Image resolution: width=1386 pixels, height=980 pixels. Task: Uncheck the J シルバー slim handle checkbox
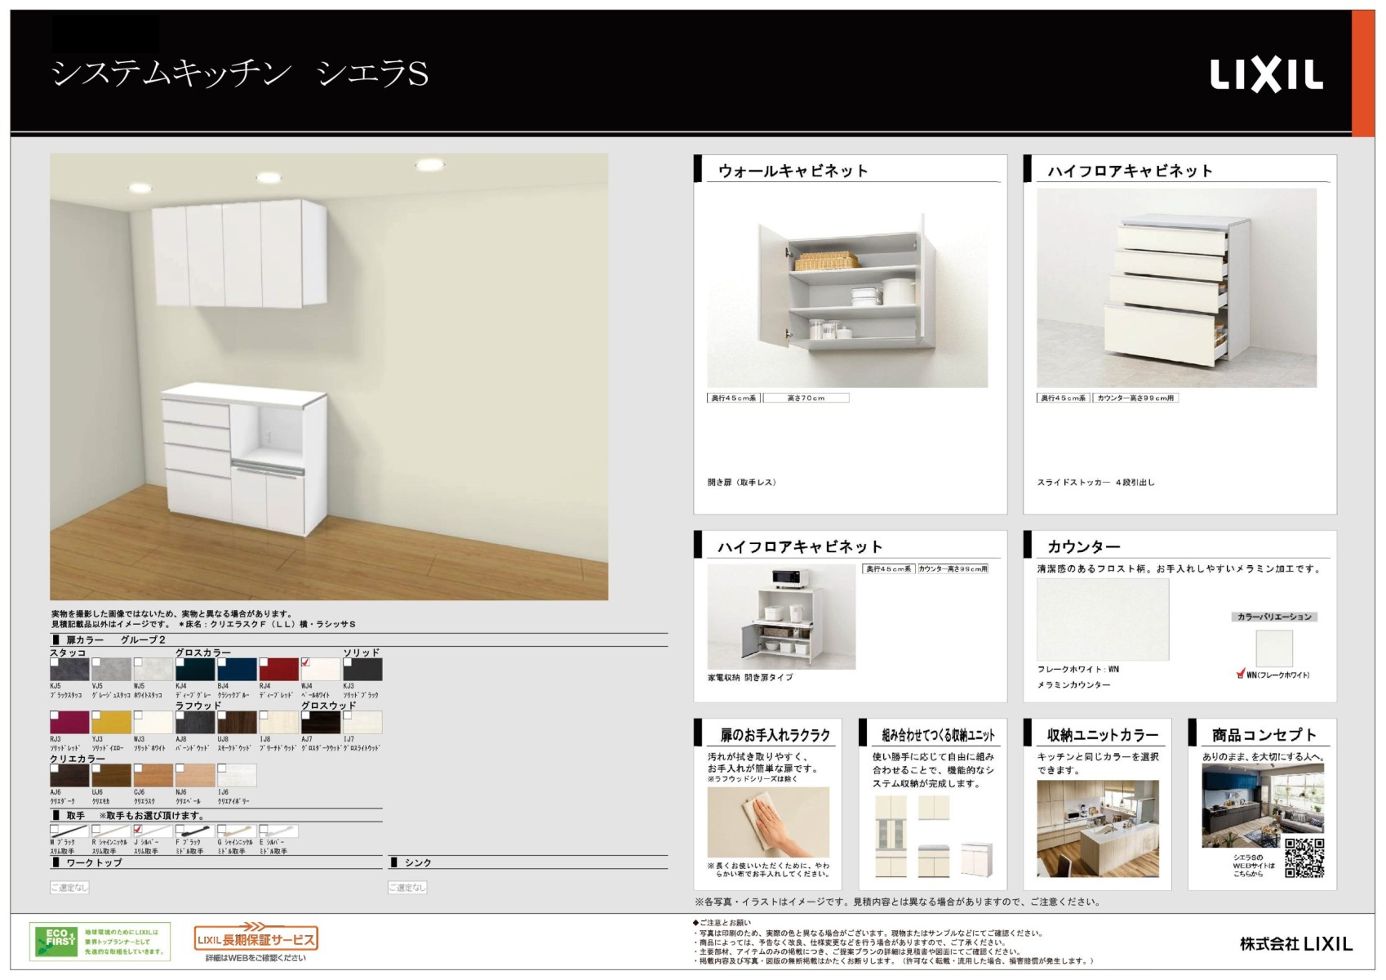138,828
